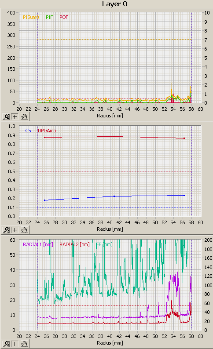Click the blue TCS legend label
This screenshot has width=213, height=349.
coord(27,131)
